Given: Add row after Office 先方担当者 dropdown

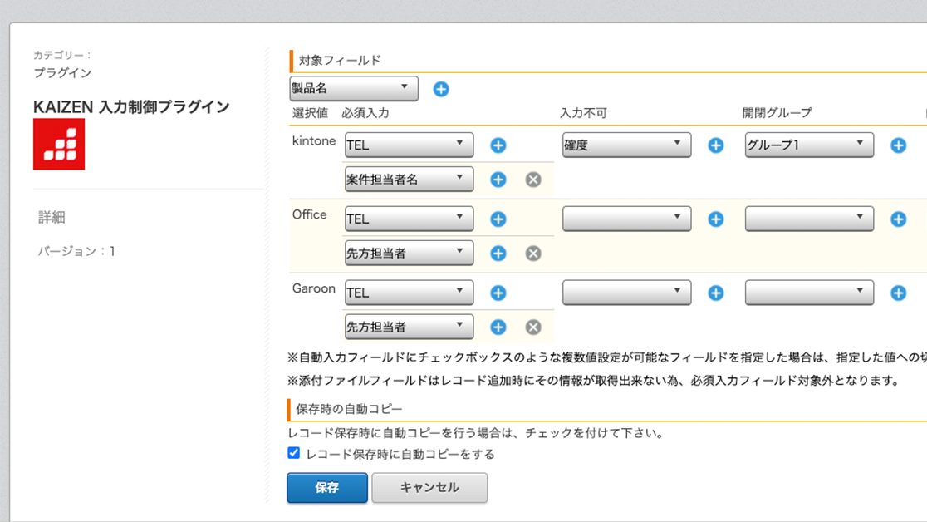Looking at the screenshot, I should pos(498,254).
